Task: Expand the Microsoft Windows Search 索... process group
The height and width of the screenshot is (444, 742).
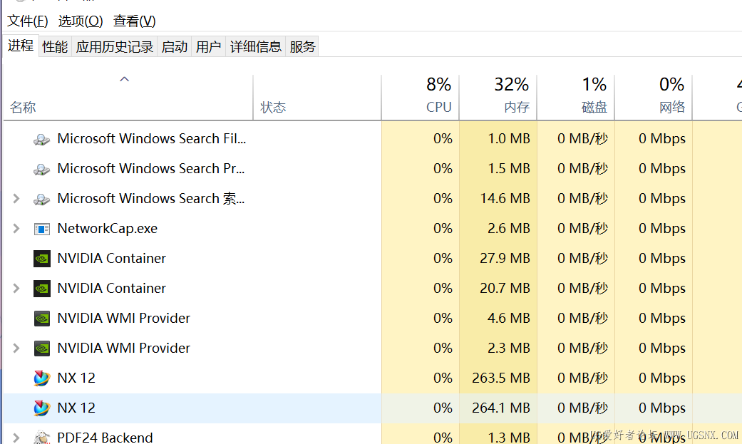Action: tap(16, 198)
